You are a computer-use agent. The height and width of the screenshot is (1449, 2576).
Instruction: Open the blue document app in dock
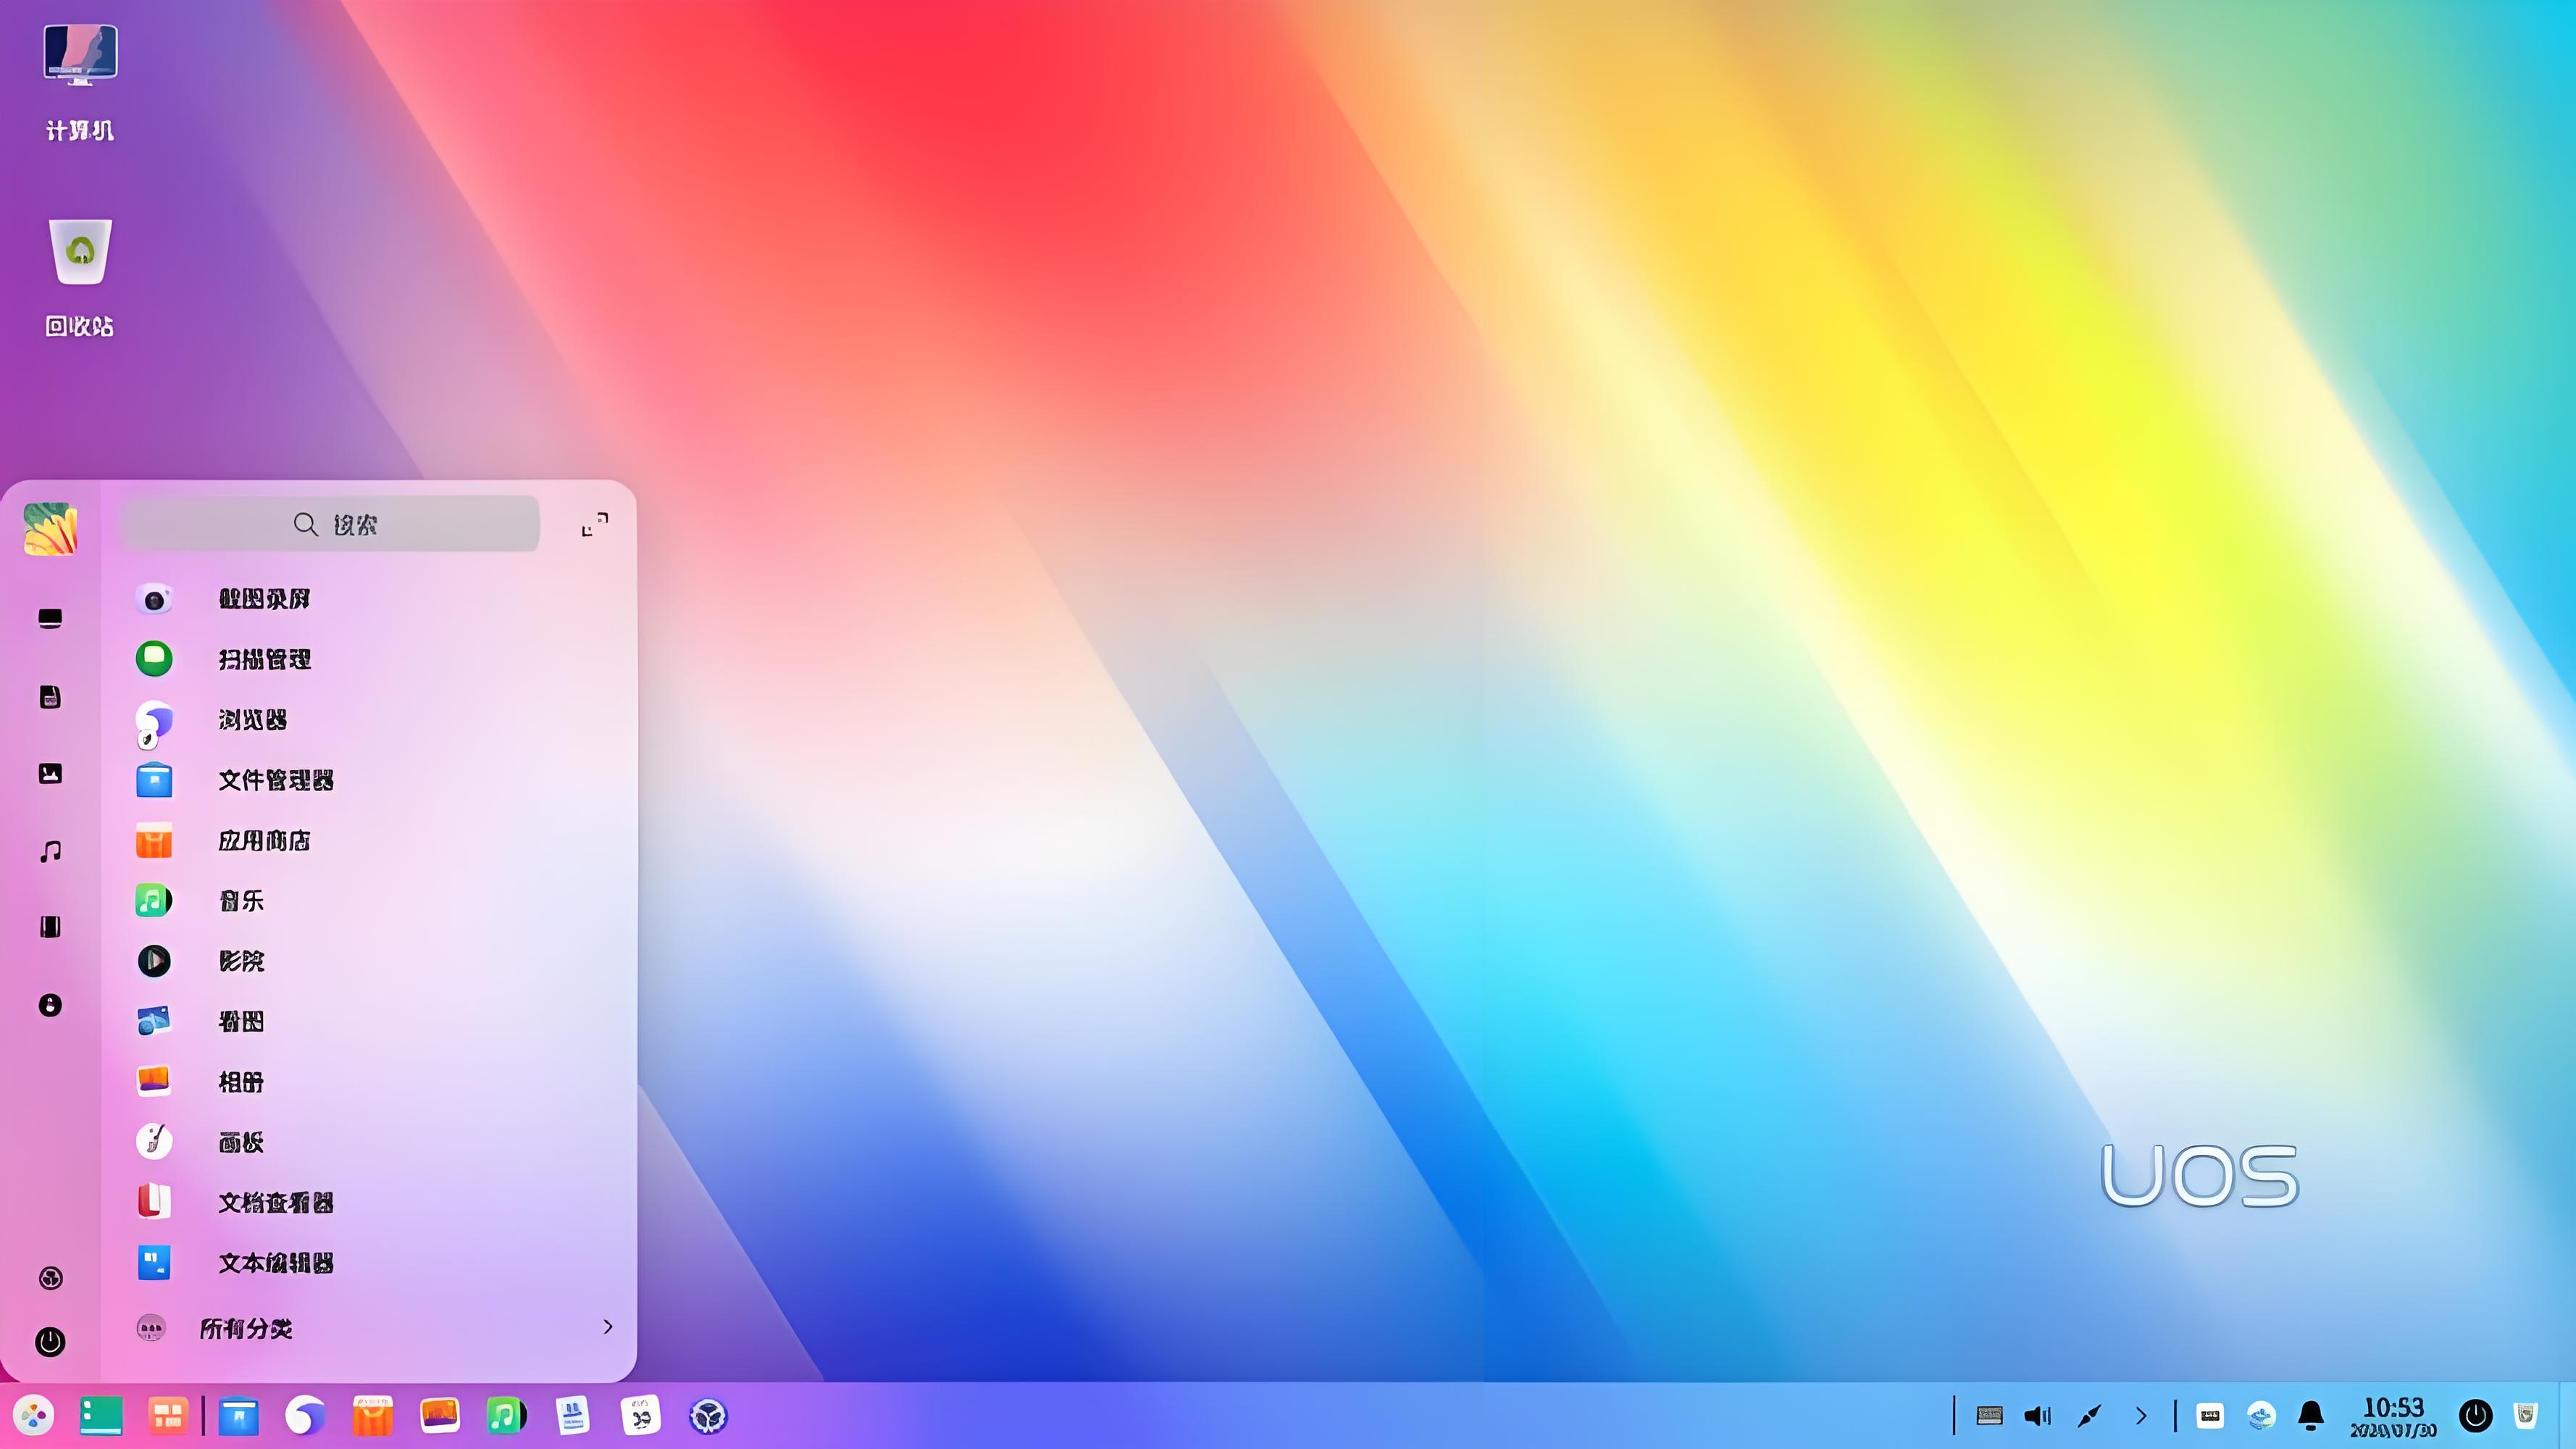(573, 1416)
